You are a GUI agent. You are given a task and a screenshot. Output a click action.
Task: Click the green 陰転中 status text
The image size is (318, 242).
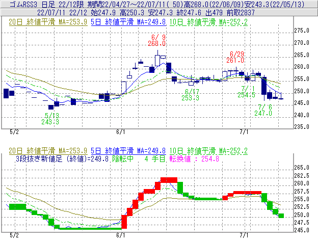pyautogui.click(x=123, y=158)
